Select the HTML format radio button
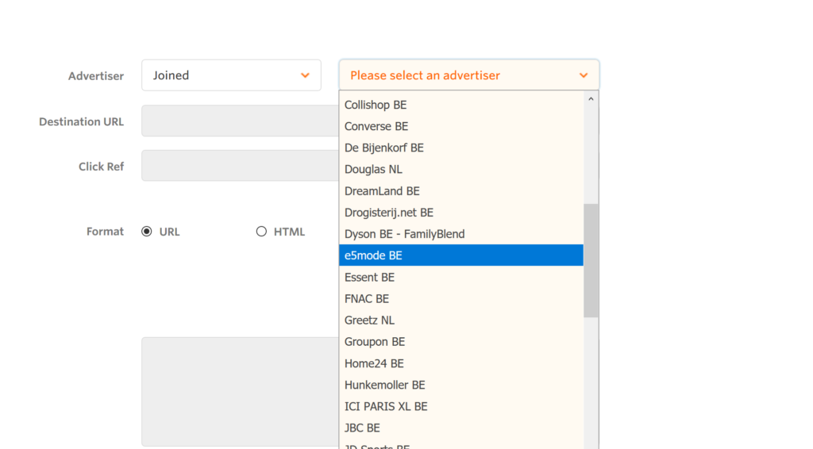Viewport: 813px width, 449px height. (x=261, y=232)
